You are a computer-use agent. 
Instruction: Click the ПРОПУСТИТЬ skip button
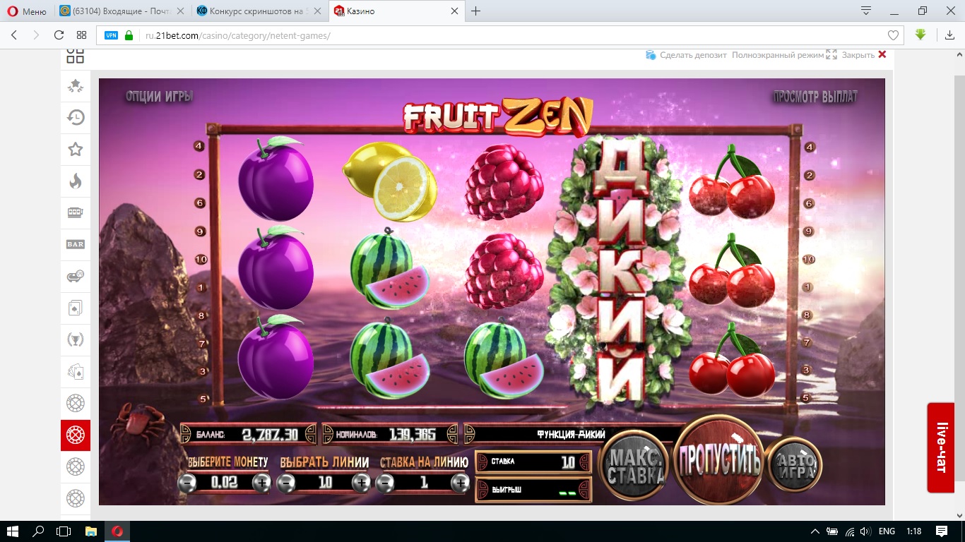coord(719,460)
